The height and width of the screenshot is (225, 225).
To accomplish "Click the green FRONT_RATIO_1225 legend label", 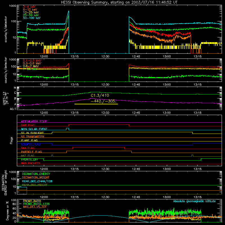I will pos(36,204).
